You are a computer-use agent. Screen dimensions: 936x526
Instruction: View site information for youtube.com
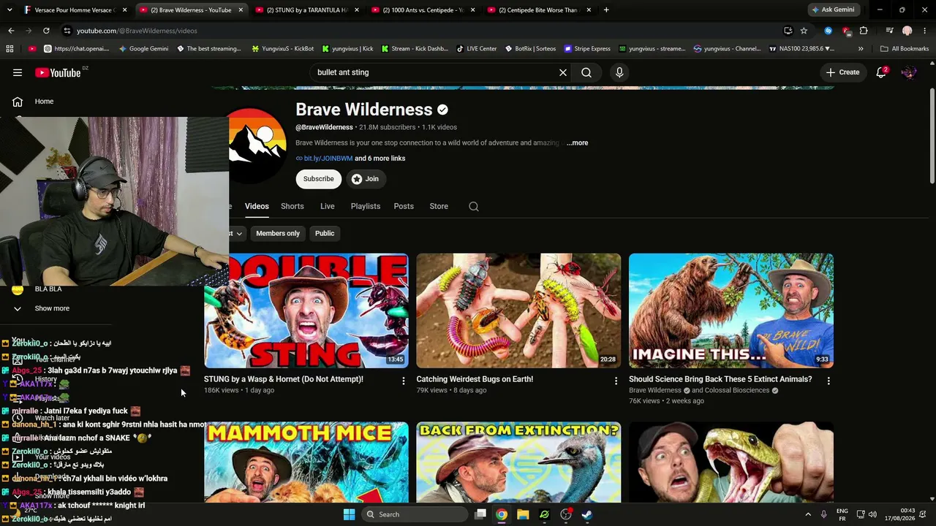[67, 31]
